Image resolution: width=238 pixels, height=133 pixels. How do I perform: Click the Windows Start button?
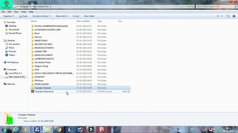4,130
